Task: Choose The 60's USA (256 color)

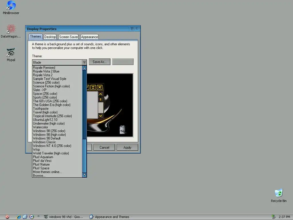Action: pos(57,101)
